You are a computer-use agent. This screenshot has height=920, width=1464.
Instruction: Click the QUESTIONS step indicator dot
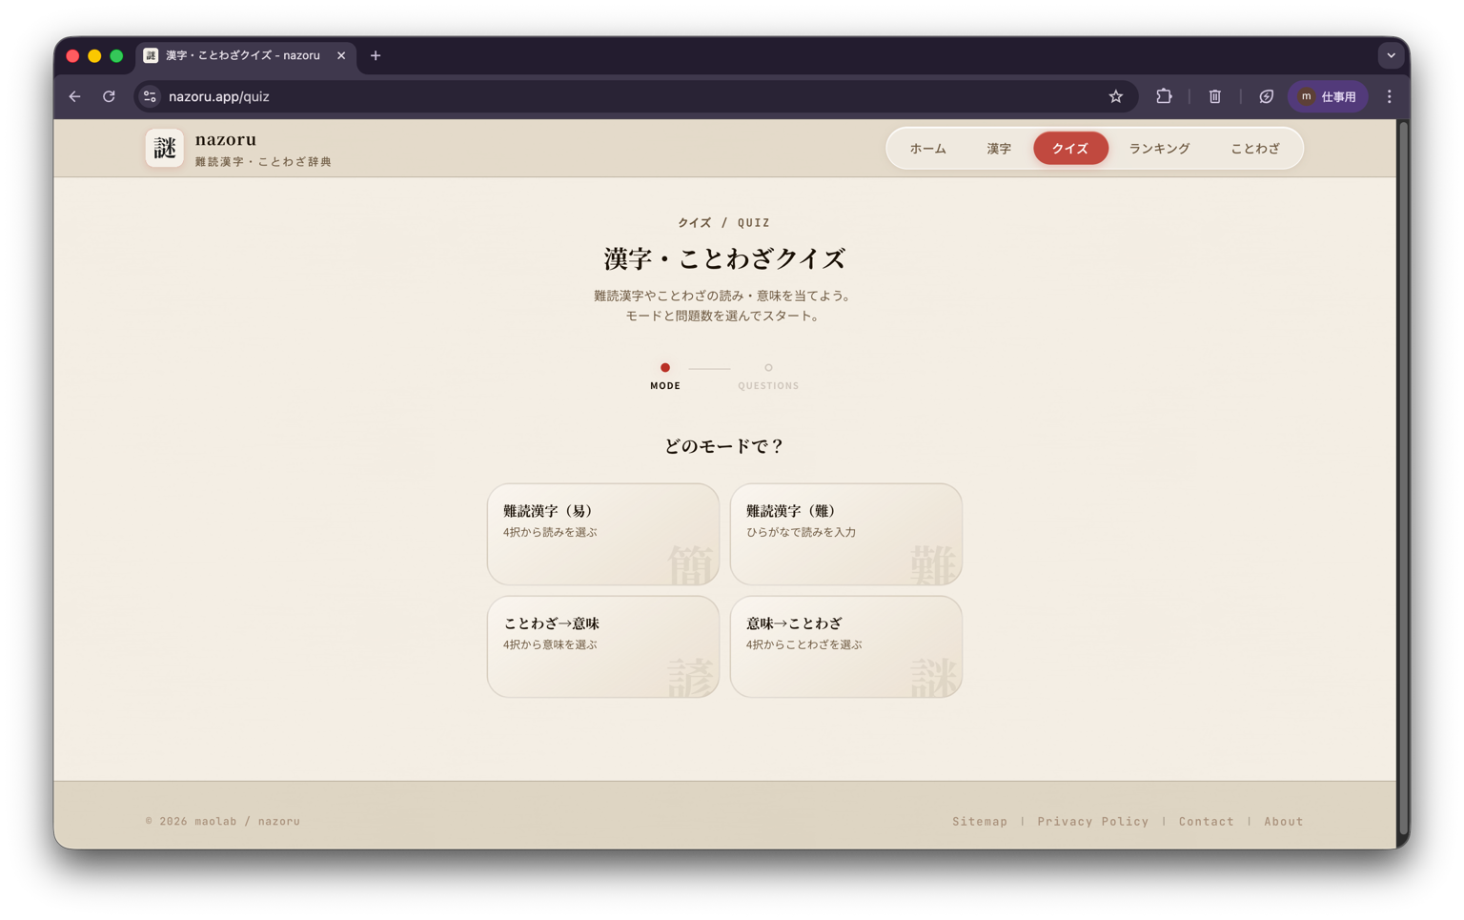[768, 367]
